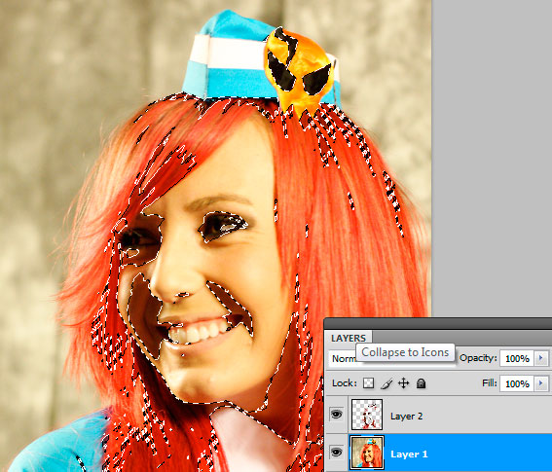Click the Opacity 100% input field
Viewport: 552px width, 472px height.
click(x=517, y=359)
